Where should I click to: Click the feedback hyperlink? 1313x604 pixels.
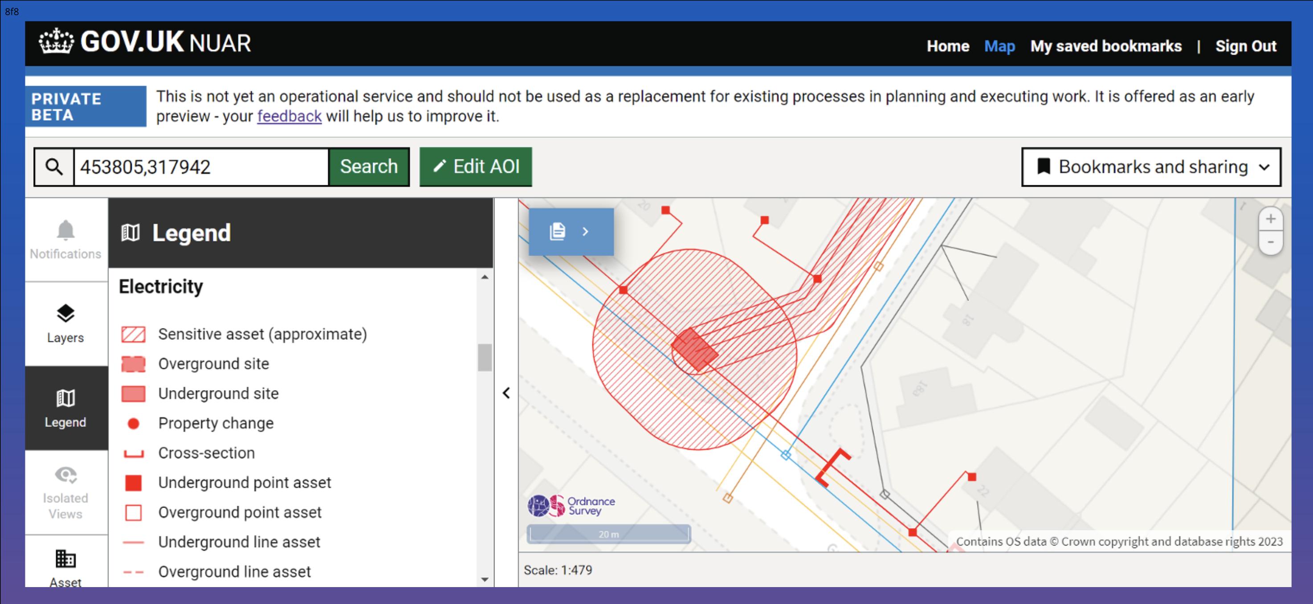coord(288,116)
